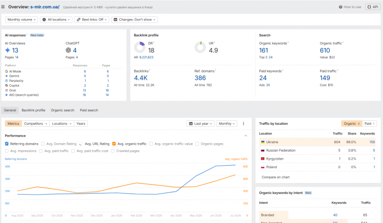Uncheck the Referring domains checkbox

[x=6, y=144]
